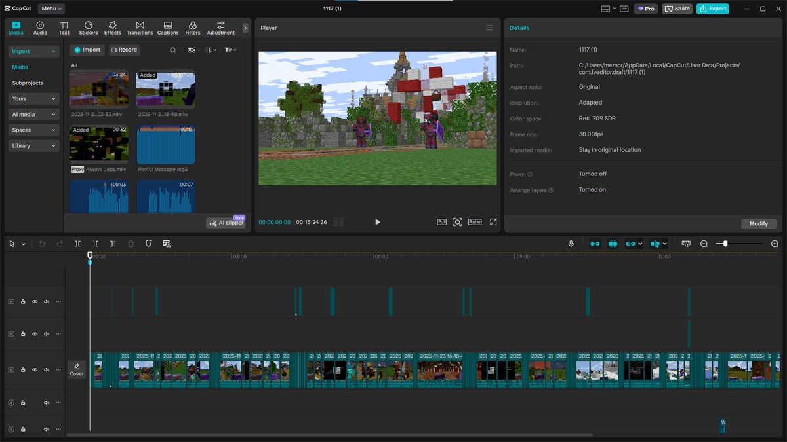The width and height of the screenshot is (787, 442).
Task: Split the clip at playhead
Action: pyautogui.click(x=78, y=244)
